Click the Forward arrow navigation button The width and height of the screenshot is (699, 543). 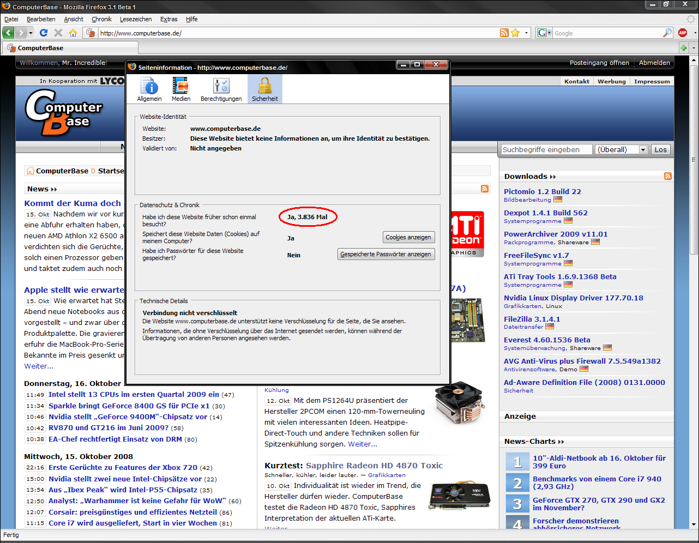[21, 33]
